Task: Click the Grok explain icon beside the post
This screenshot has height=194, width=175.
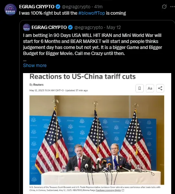Action: click(164, 6)
